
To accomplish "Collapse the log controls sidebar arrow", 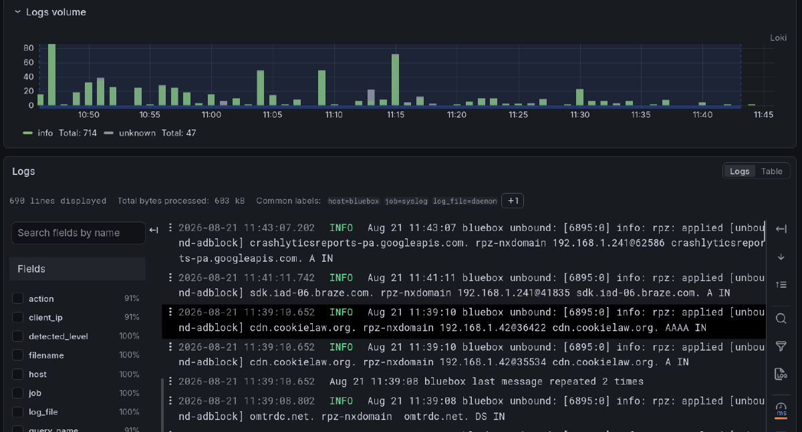I will coord(781,230).
